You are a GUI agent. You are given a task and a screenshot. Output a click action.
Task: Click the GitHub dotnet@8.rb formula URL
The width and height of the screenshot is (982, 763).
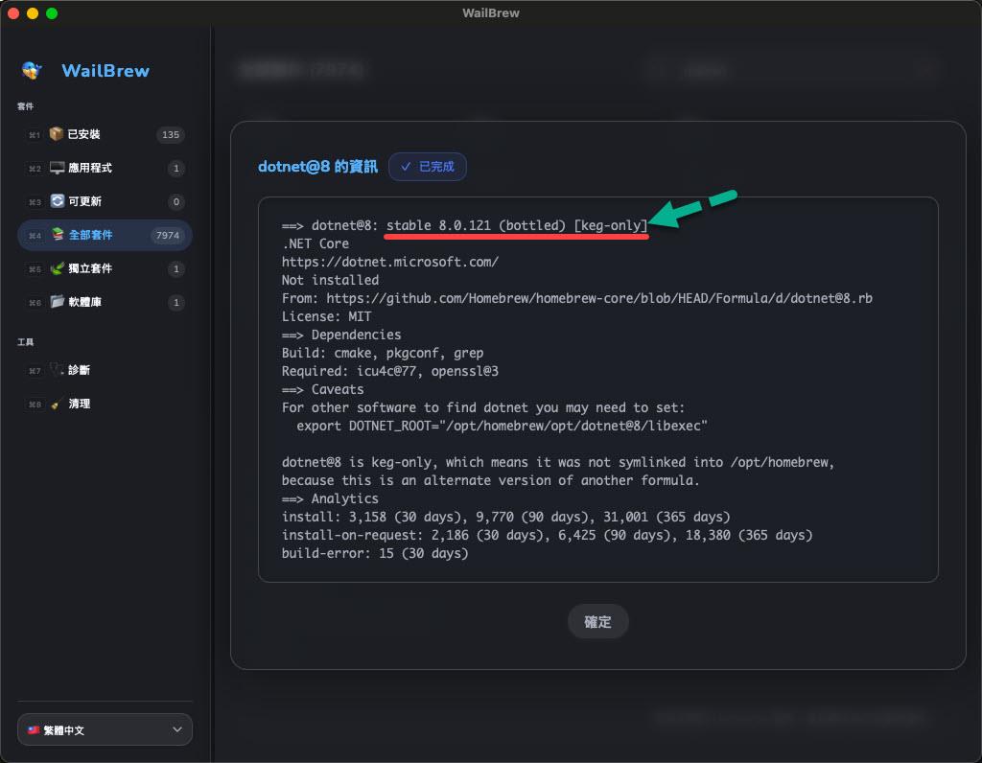599,298
